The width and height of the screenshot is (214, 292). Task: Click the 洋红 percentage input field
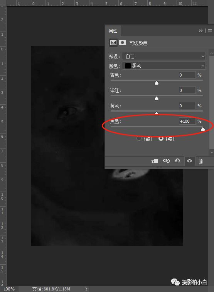pyautogui.click(x=187, y=90)
